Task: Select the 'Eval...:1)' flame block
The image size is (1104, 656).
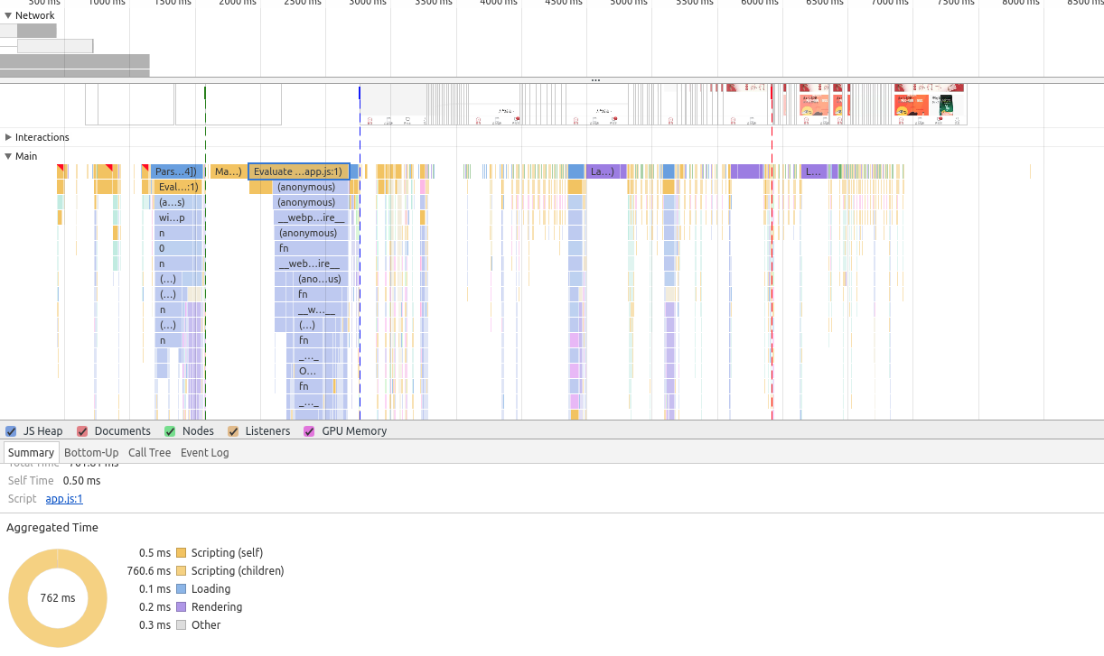Action: pos(178,187)
